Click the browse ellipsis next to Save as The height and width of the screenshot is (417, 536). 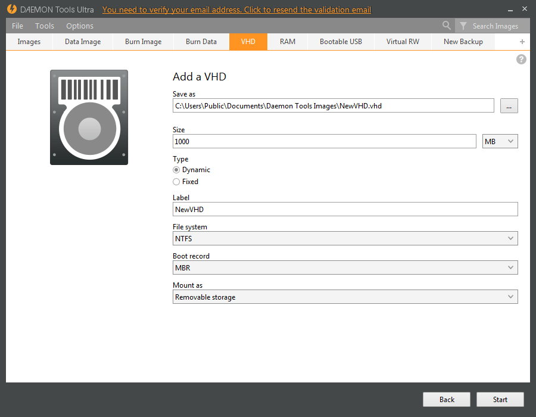tap(509, 105)
